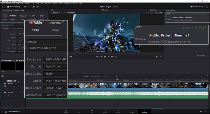Mute viewer audio with speaker icon
Screen dimensions: 210x114
(71, 57)
